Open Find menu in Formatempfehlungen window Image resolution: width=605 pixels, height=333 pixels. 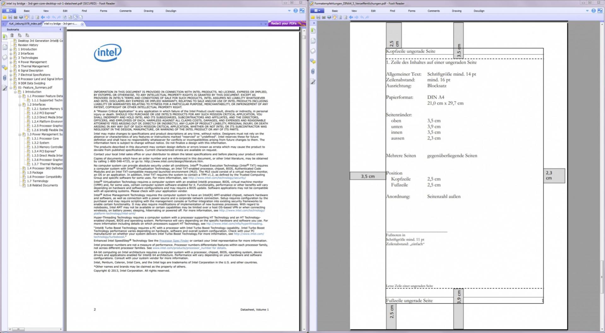coord(392,11)
